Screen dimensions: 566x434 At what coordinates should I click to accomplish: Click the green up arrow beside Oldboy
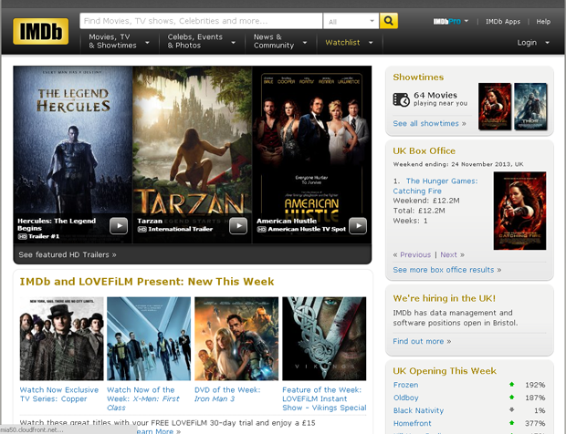click(511, 398)
